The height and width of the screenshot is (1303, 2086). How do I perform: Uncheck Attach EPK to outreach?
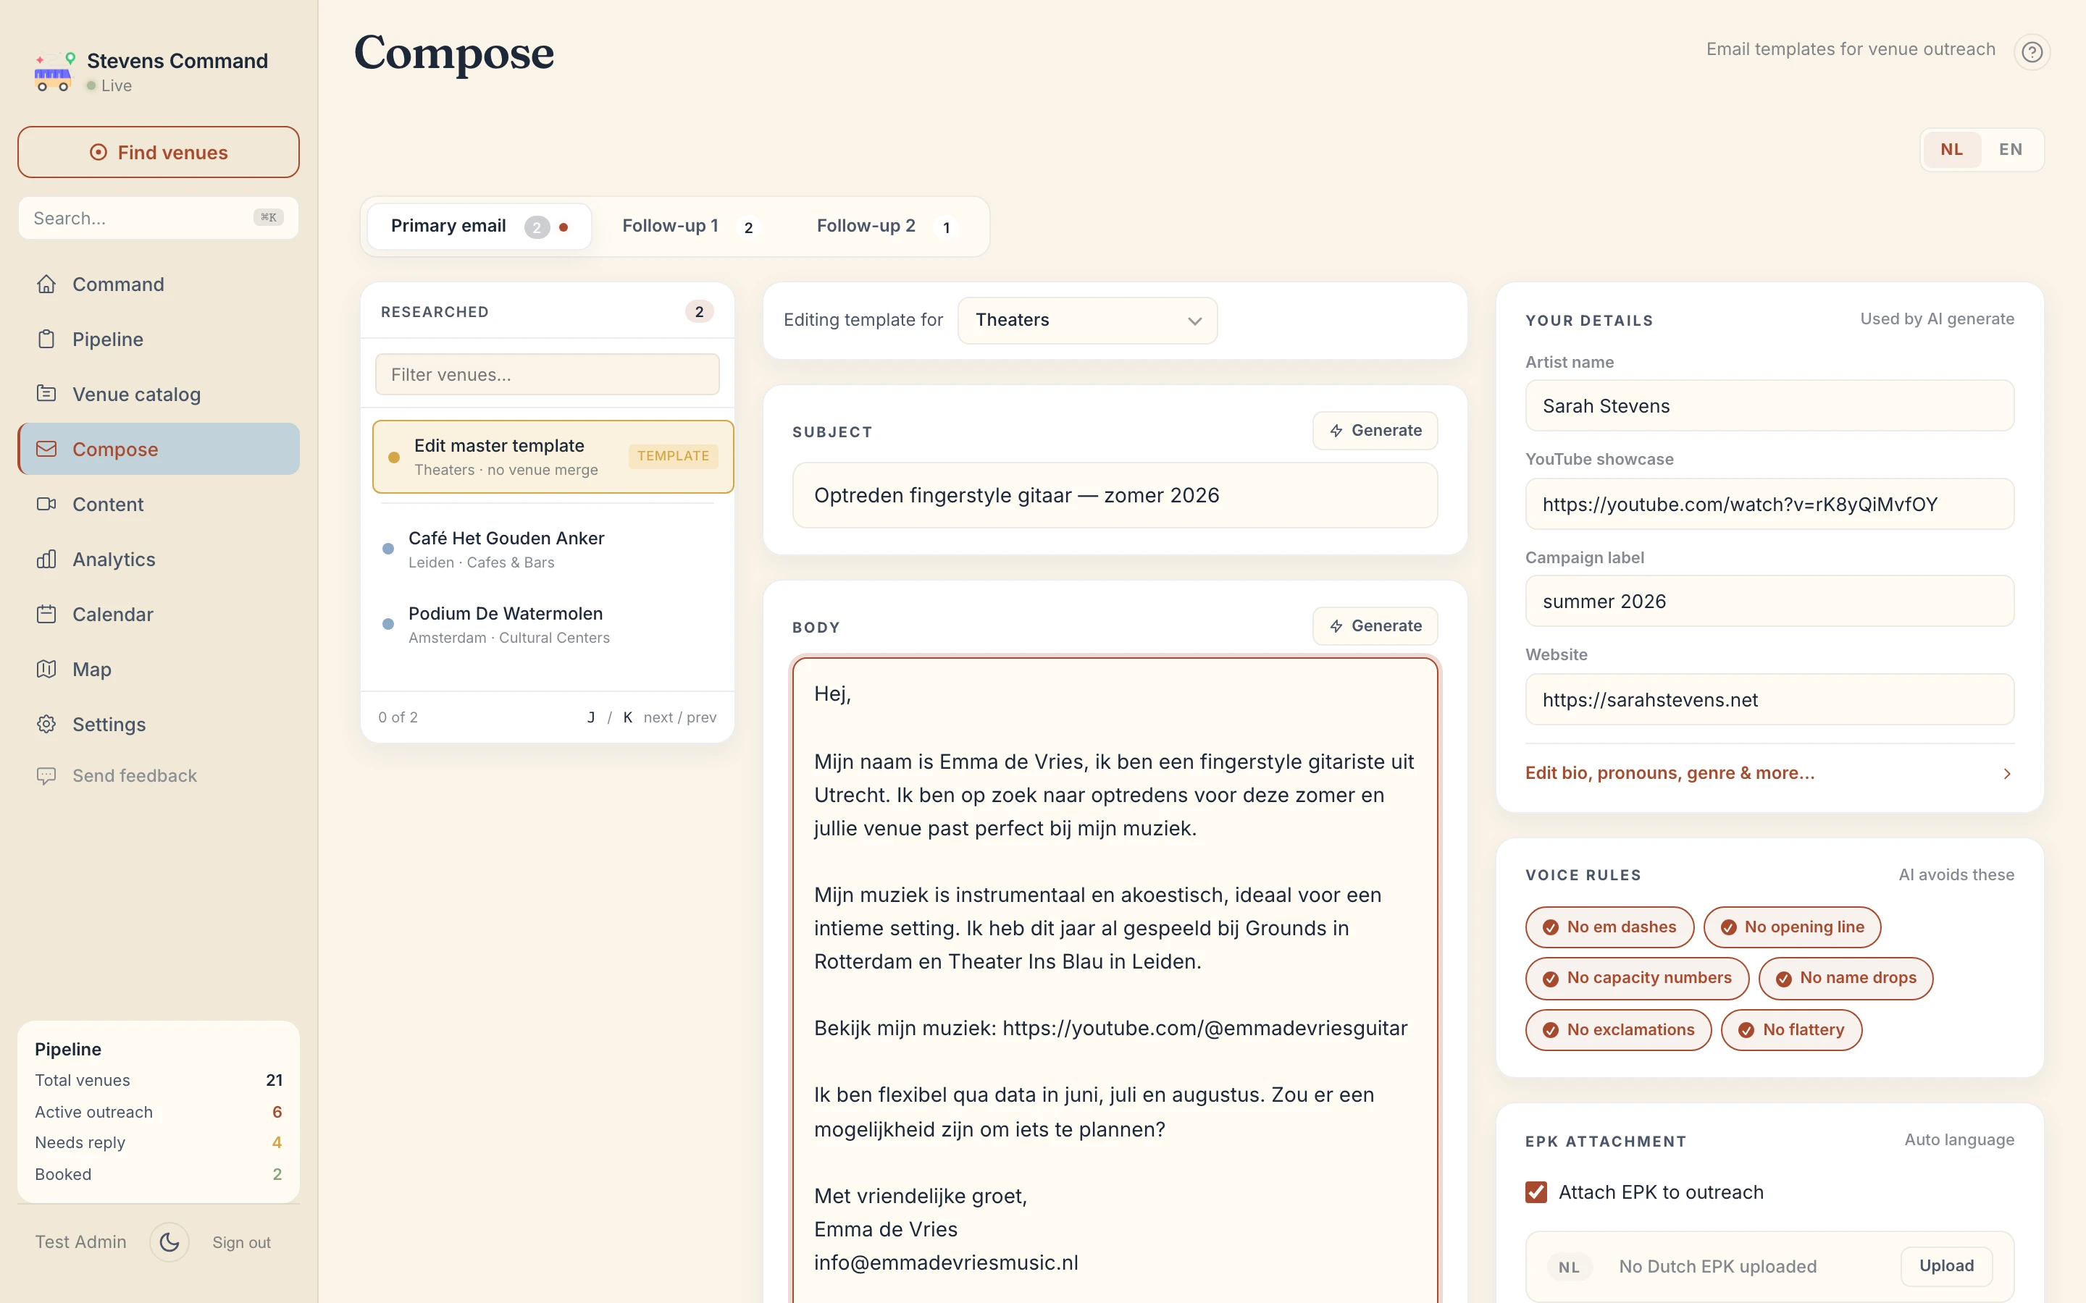click(1536, 1192)
